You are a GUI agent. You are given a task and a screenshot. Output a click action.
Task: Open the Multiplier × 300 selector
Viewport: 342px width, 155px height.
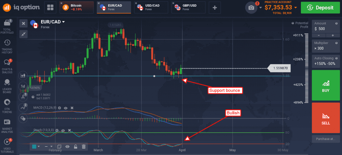click(x=326, y=46)
